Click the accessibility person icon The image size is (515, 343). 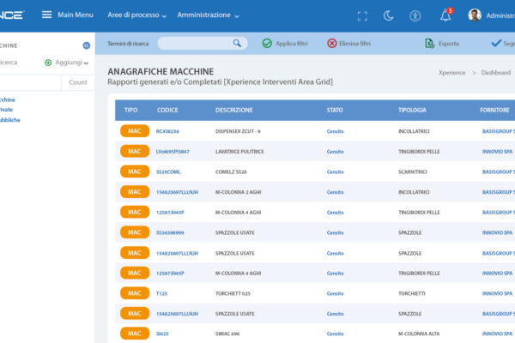[415, 15]
